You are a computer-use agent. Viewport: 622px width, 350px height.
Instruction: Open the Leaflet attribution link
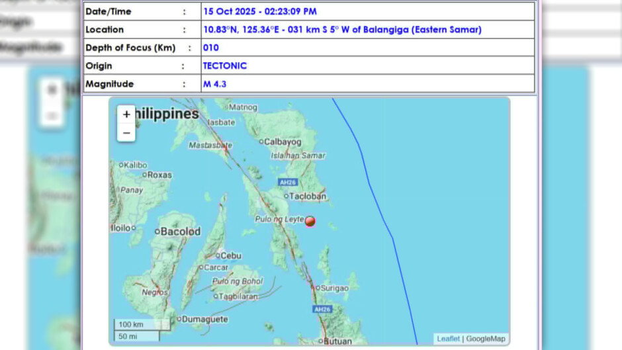coord(448,339)
